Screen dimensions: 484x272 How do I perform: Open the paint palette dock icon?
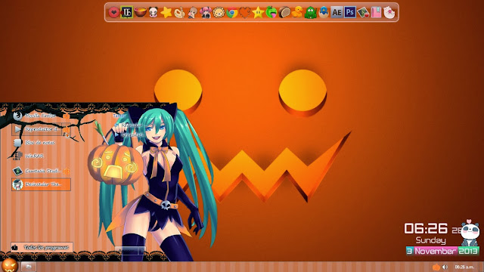179,13
